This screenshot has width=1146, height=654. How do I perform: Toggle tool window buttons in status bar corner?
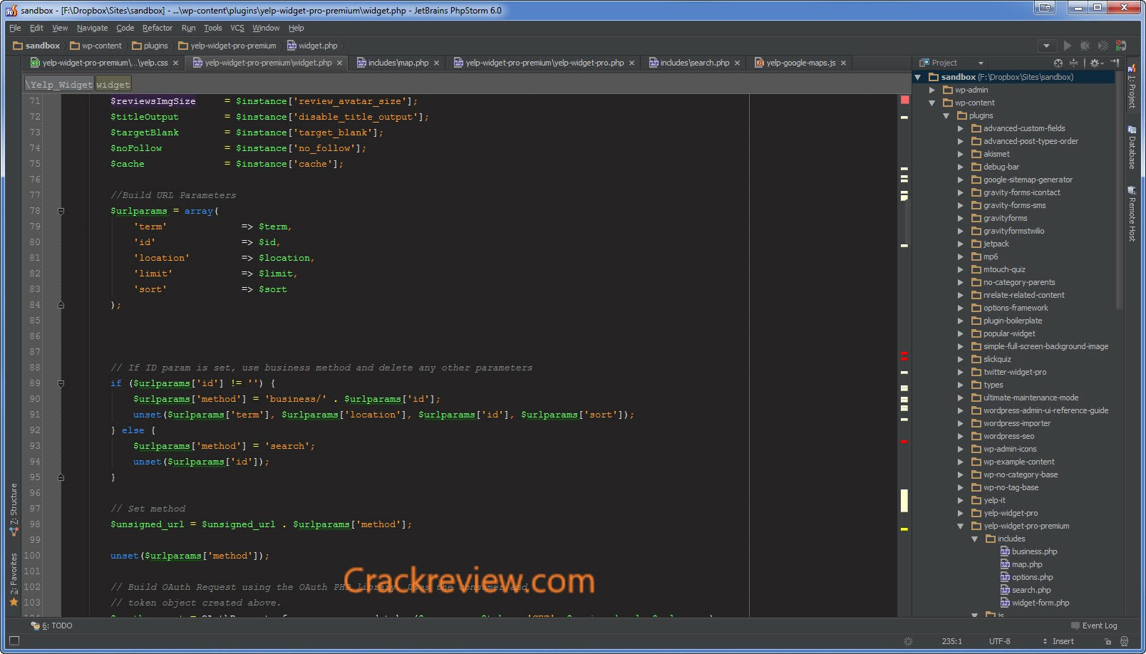[x=14, y=641]
